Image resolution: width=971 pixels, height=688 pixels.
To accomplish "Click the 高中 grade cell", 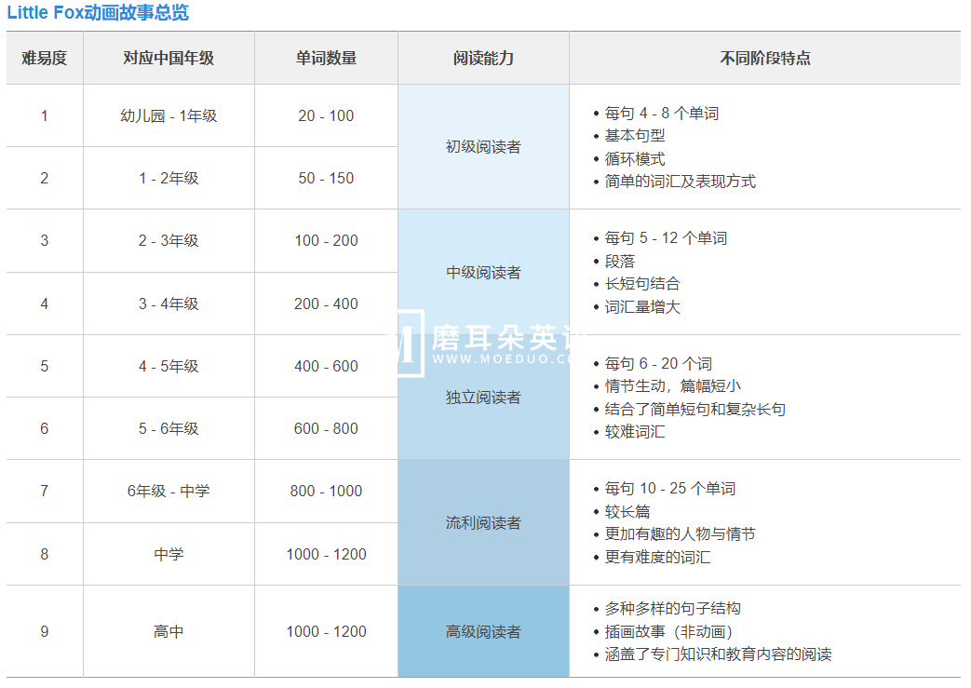I will coord(169,630).
